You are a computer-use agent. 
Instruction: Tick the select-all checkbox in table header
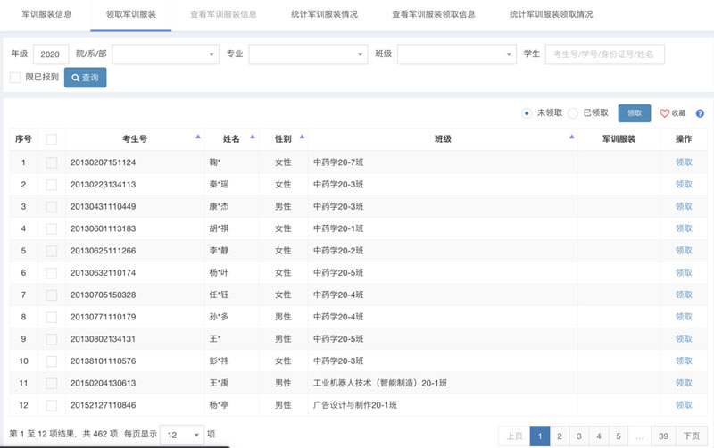coord(52,139)
